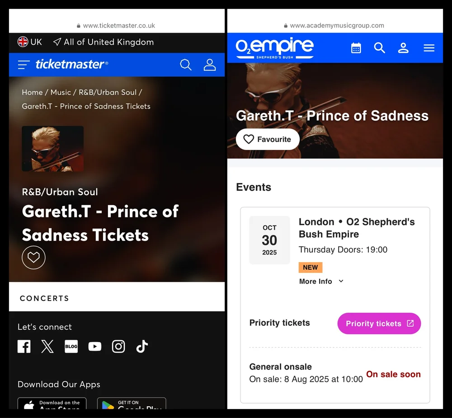452x418 pixels.
Task: Open Music breadcrumb link
Action: 61,92
